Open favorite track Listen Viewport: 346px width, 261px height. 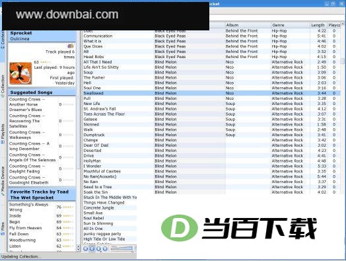pyautogui.click(x=15, y=246)
